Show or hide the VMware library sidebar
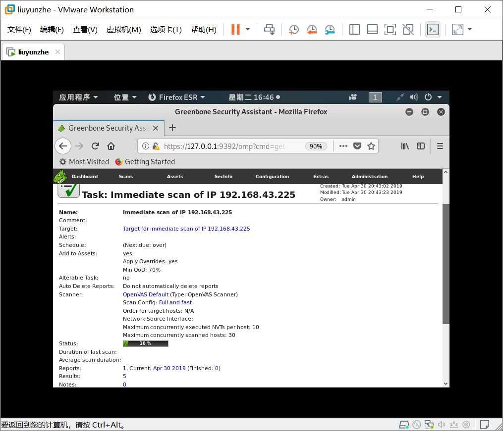Viewport: 503px width, 431px height. (354, 30)
